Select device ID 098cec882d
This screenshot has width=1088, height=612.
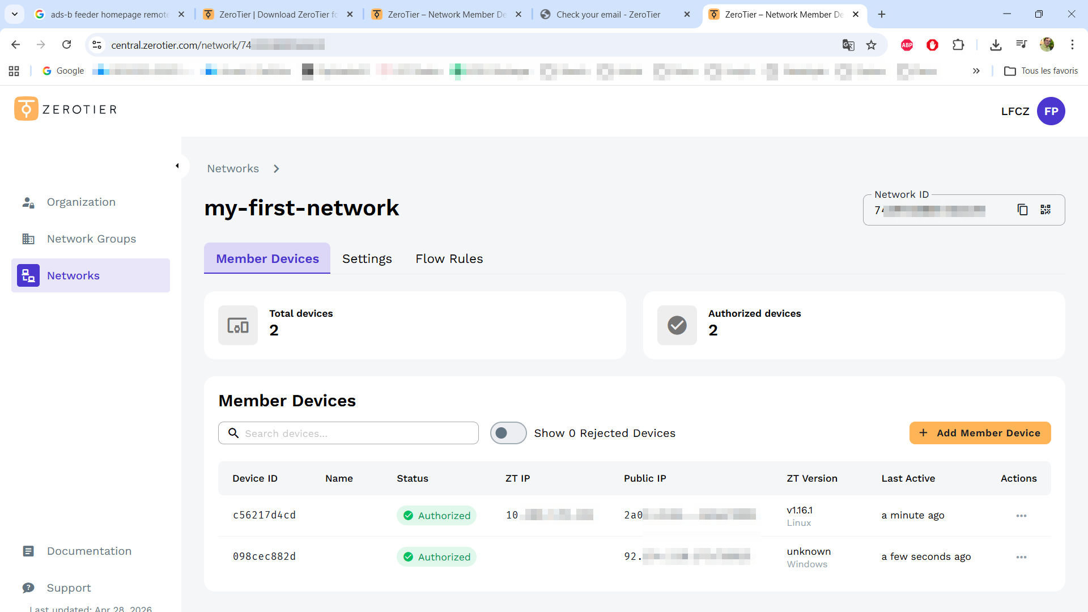264,557
